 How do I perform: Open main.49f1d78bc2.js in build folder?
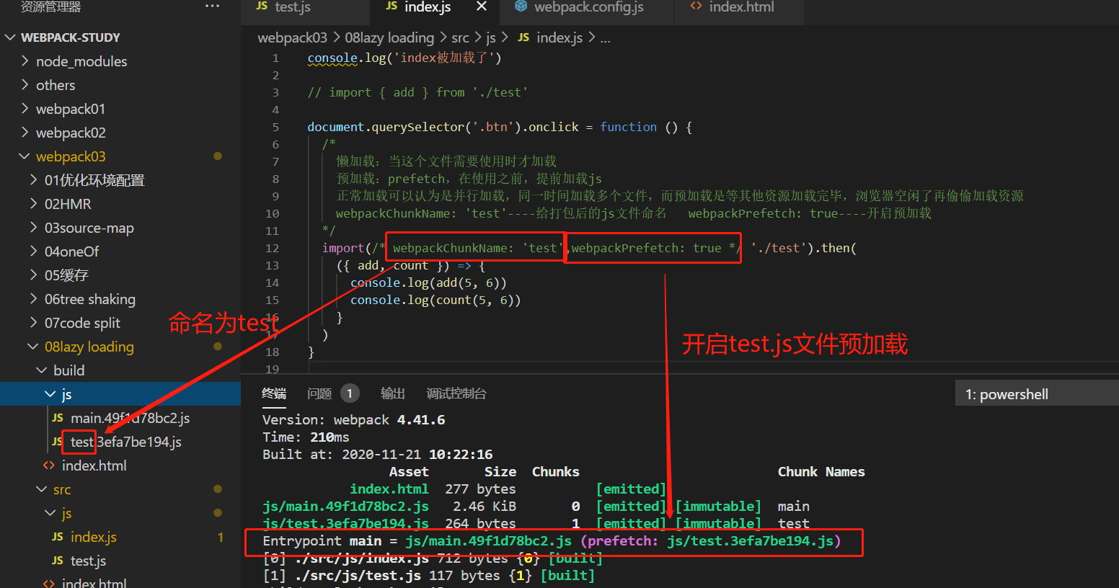tap(130, 418)
